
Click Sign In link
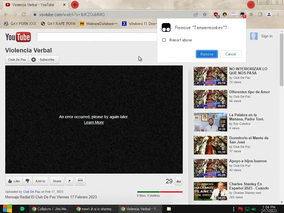(267, 36)
